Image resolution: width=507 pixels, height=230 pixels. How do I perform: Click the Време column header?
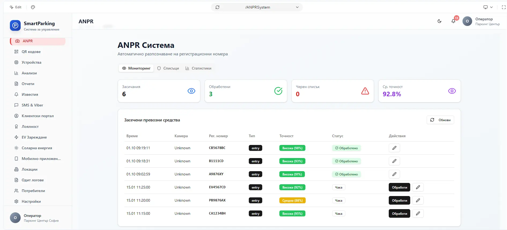(132, 136)
